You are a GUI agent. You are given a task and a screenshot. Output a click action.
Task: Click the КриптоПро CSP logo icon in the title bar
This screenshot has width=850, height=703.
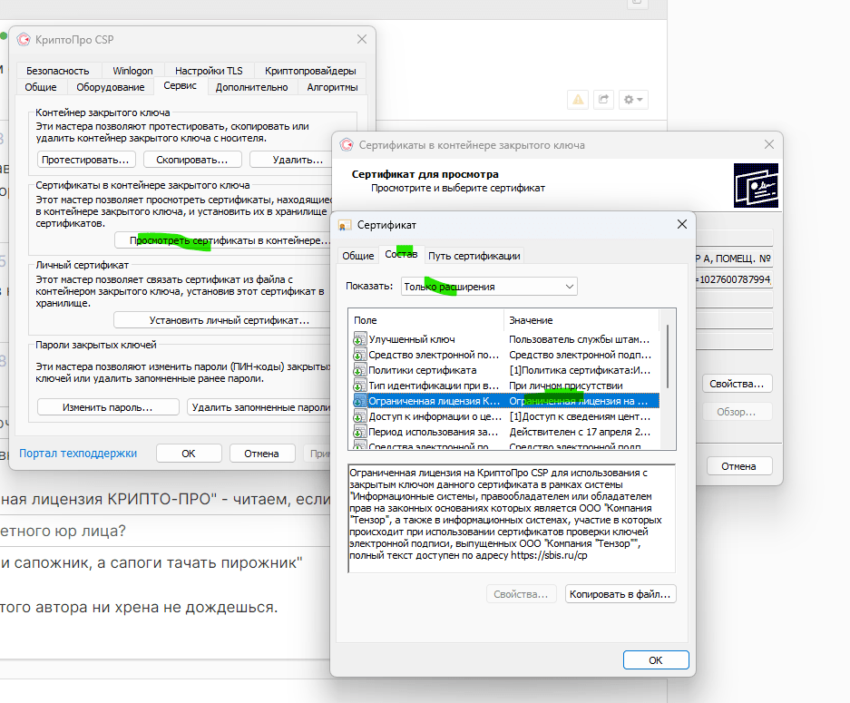tap(24, 40)
